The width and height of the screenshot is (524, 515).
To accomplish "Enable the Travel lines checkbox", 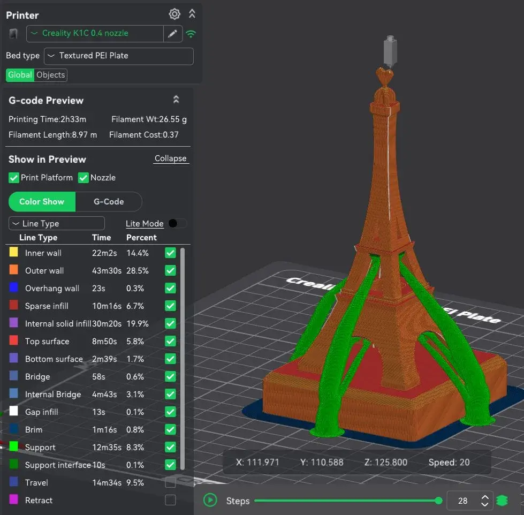I will (x=170, y=482).
